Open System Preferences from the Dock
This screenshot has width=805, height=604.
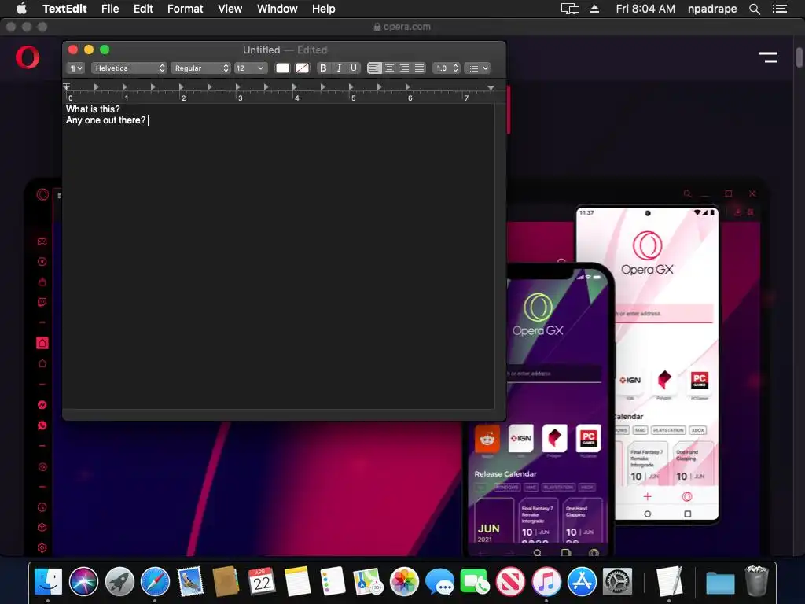click(x=617, y=581)
